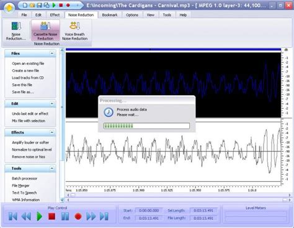This screenshot has height=228, width=294.
Task: Click the File Length value field
Action: [x=203, y=218]
